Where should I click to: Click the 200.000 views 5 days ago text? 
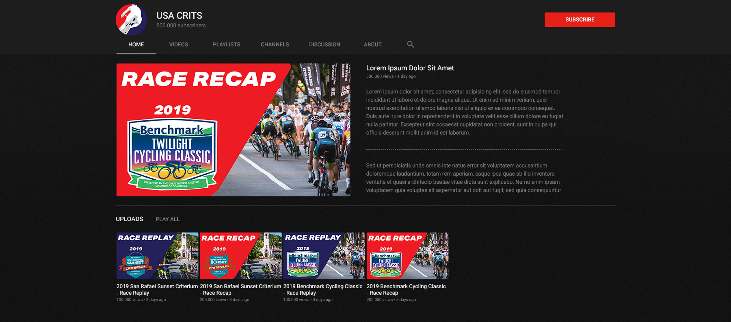coord(391,300)
